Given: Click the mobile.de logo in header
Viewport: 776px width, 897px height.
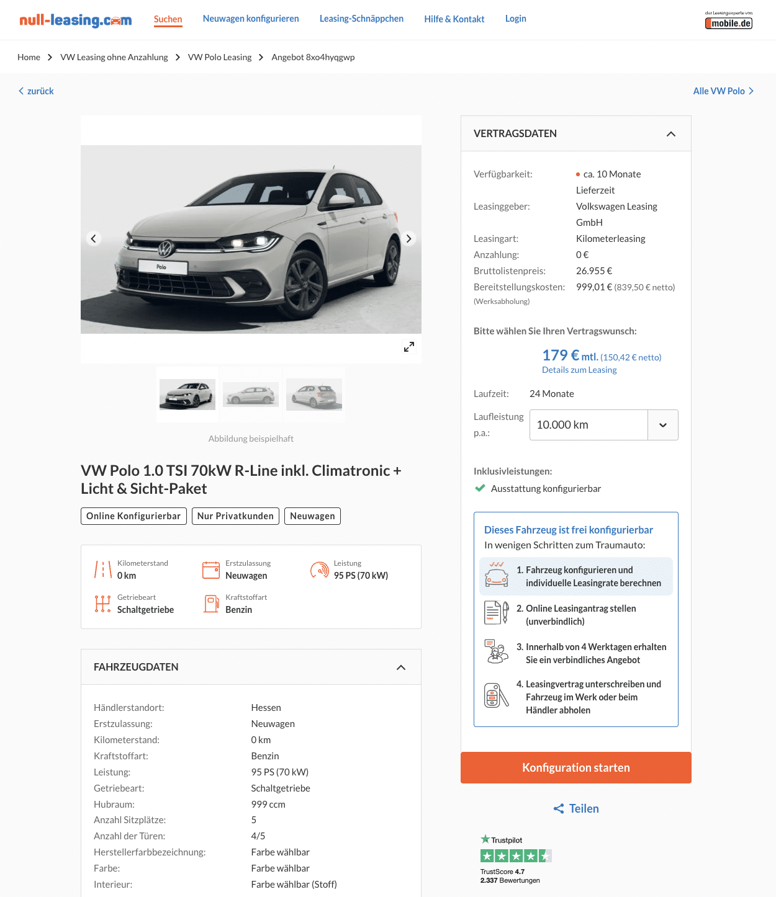Looking at the screenshot, I should click(x=729, y=20).
